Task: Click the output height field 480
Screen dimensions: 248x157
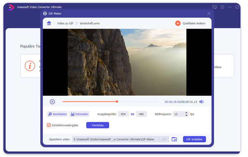Action: click(x=141, y=114)
